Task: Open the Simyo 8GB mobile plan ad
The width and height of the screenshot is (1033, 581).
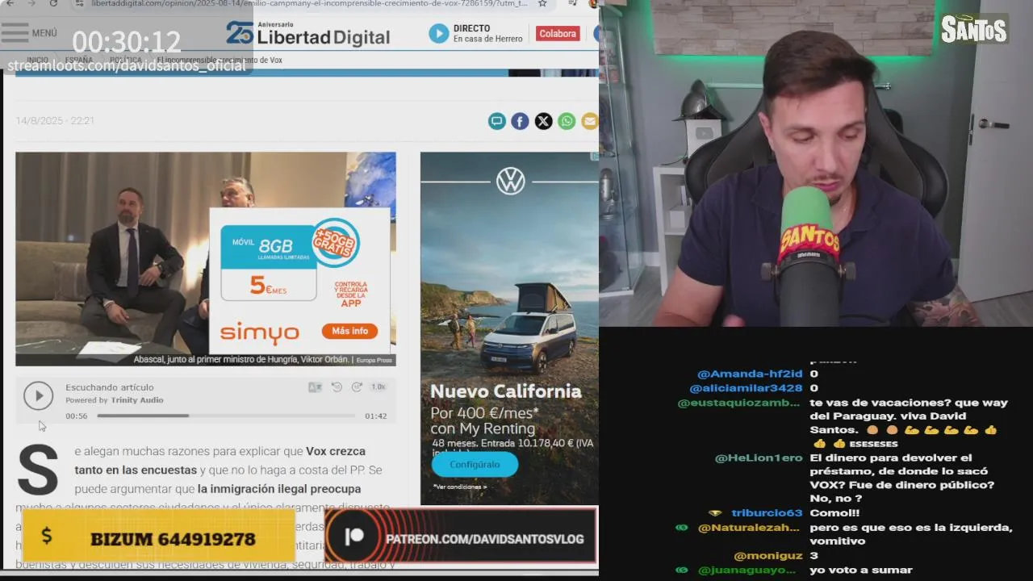Action: (299, 280)
